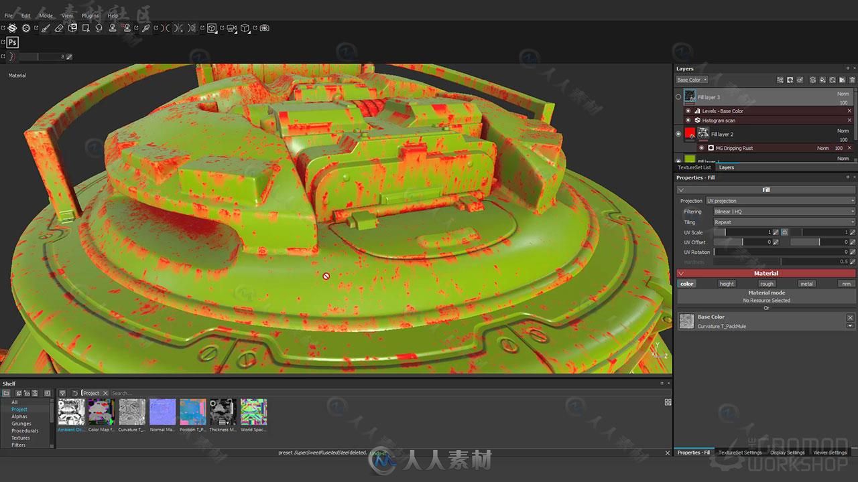Select the Polygon Fill tool
Image resolution: width=858 pixels, height=482 pixels.
[86, 28]
